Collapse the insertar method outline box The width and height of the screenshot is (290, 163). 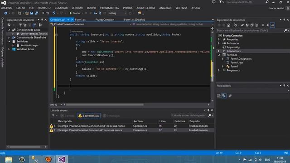click(x=56, y=34)
